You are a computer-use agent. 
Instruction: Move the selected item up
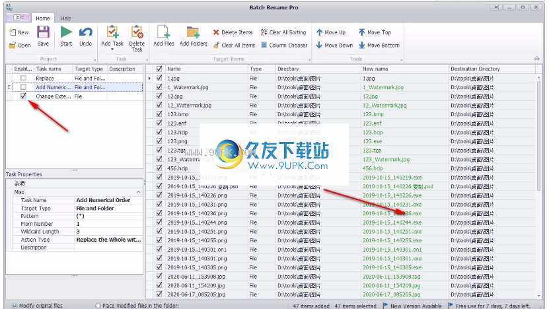pyautogui.click(x=331, y=32)
